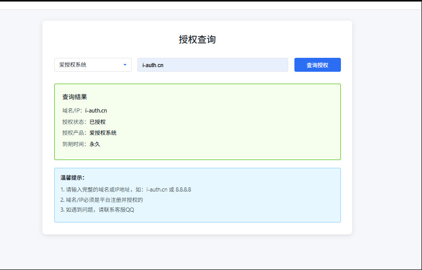The image size is (422, 270).
Task: Select the 永久 expiry value
Action: 95,144
